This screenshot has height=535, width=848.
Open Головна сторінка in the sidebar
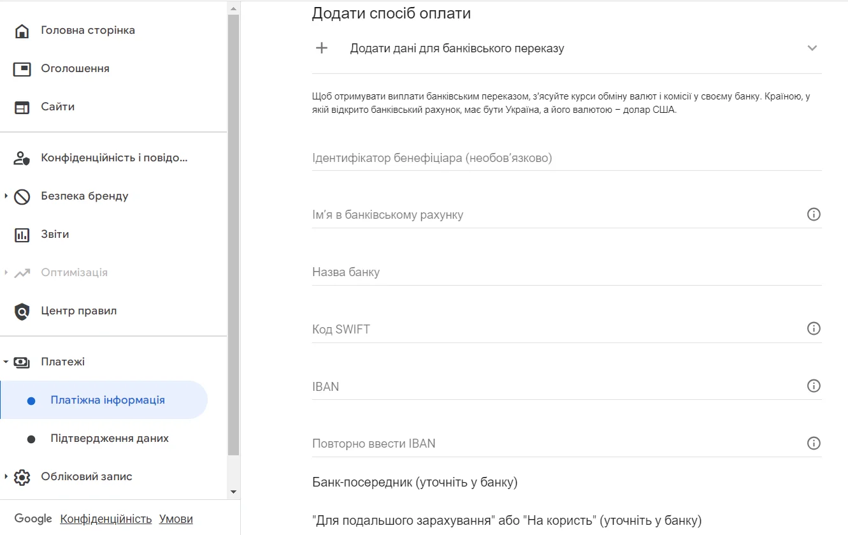point(88,31)
